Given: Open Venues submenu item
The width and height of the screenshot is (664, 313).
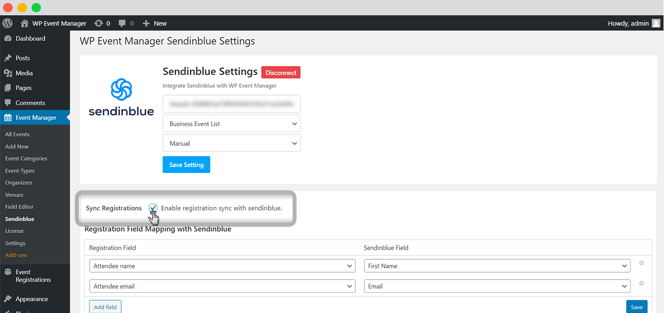Looking at the screenshot, I should [14, 195].
